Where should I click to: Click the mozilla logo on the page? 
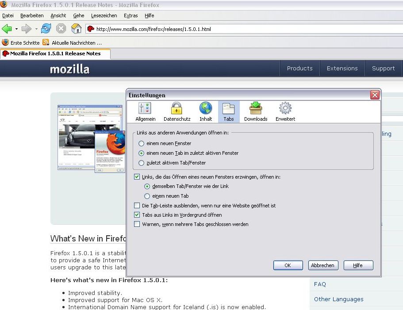[69, 69]
